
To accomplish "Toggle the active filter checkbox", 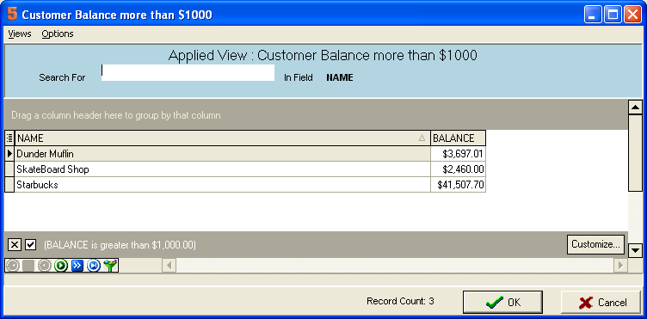I will click(x=30, y=245).
